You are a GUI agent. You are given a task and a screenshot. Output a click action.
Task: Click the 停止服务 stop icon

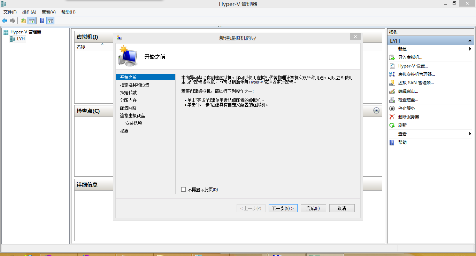tap(392, 109)
